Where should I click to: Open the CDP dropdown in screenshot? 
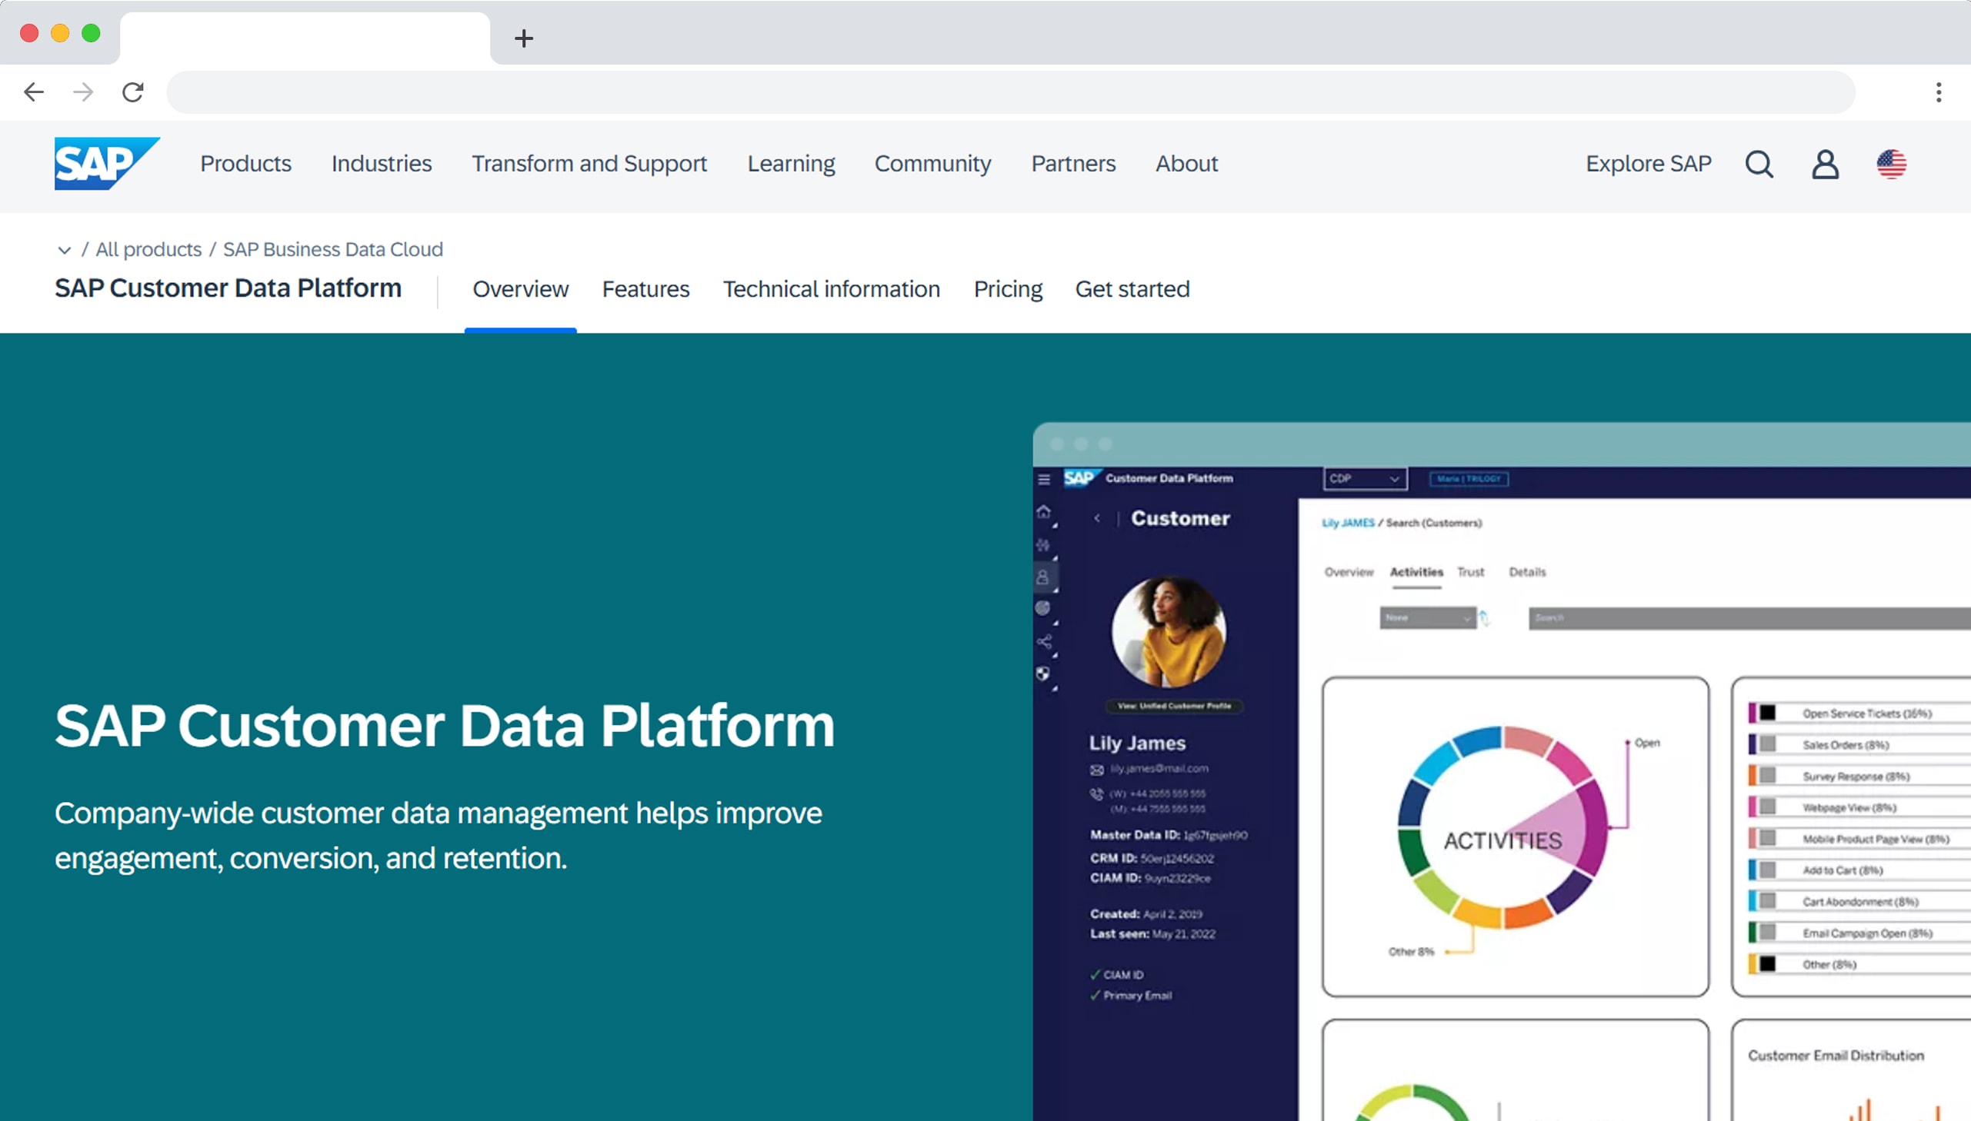coord(1364,479)
